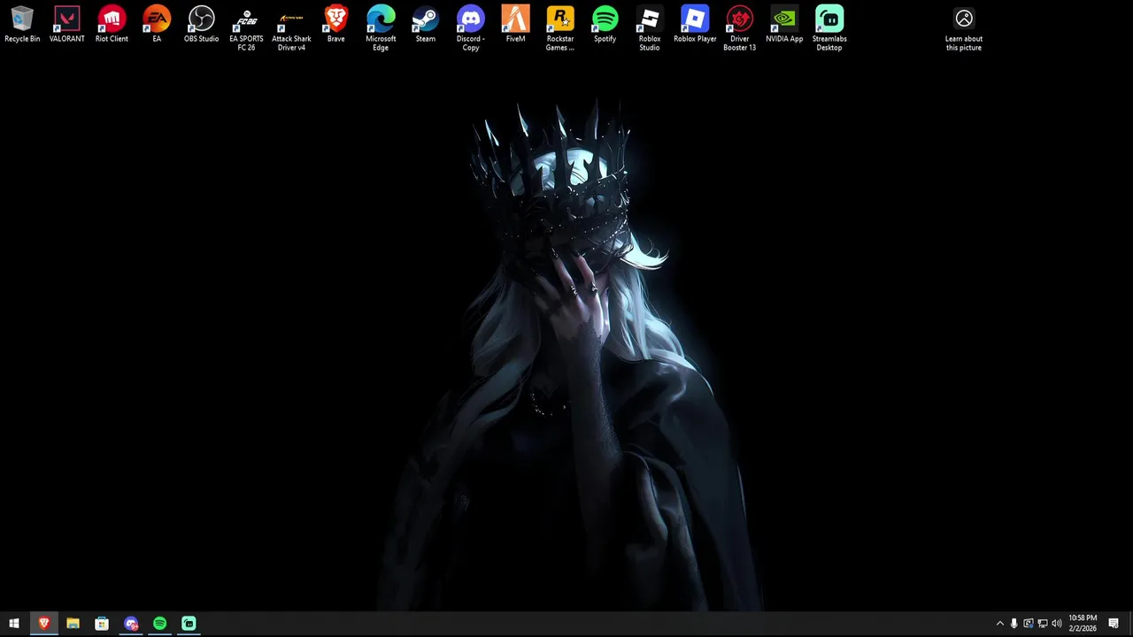Open File Explorer from the taskbar
1133x637 pixels.
(x=73, y=624)
